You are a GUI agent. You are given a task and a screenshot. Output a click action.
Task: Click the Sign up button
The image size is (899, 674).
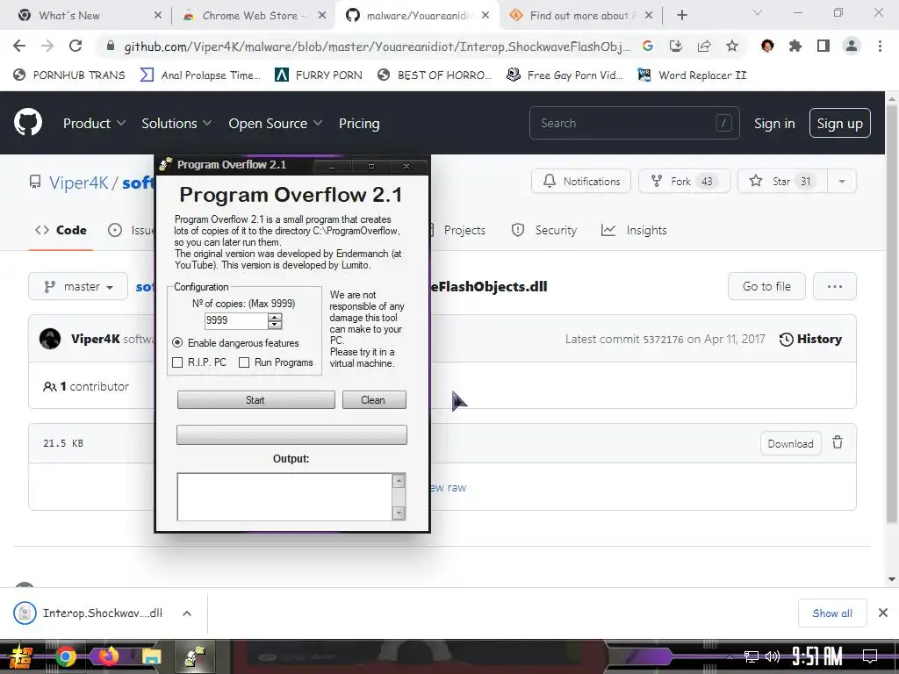point(839,123)
